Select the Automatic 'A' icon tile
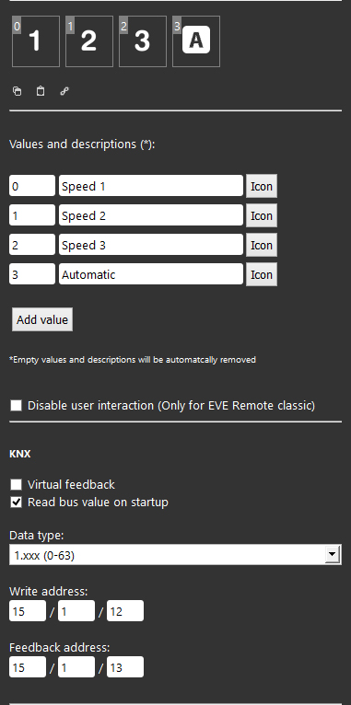 tap(196, 41)
